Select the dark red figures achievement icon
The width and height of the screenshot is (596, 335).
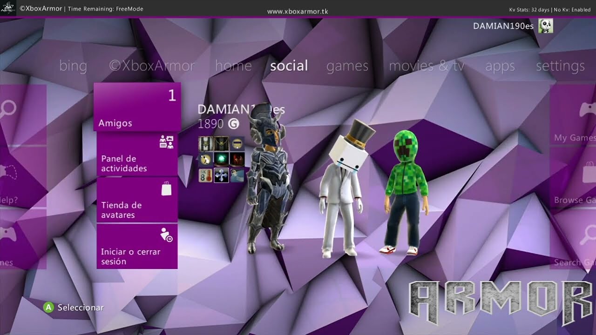(x=237, y=160)
